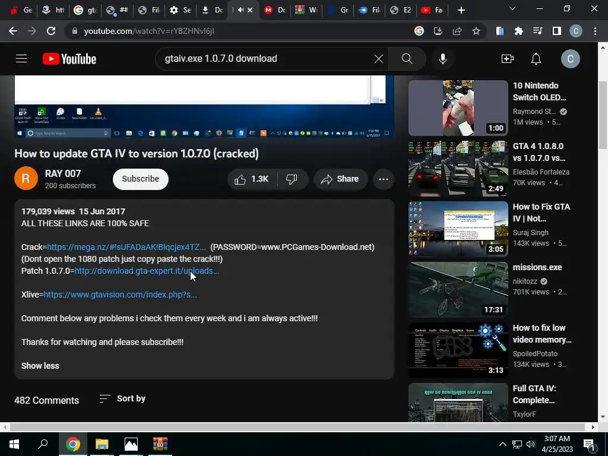Click the install app icon in the address bar
The image size is (608, 456).
pos(438,31)
